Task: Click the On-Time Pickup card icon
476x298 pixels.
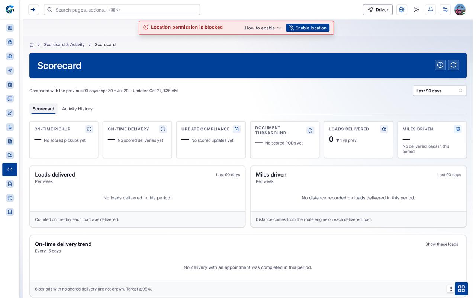Action: 89,129
